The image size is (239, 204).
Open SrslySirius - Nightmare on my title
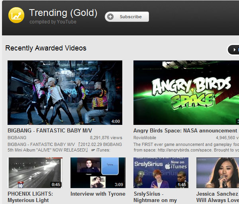(155, 197)
